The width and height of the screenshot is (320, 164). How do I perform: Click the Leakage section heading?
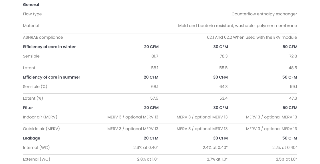(x=31, y=138)
